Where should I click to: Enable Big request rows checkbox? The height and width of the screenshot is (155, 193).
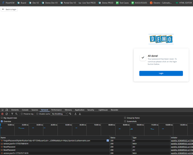(2, 118)
